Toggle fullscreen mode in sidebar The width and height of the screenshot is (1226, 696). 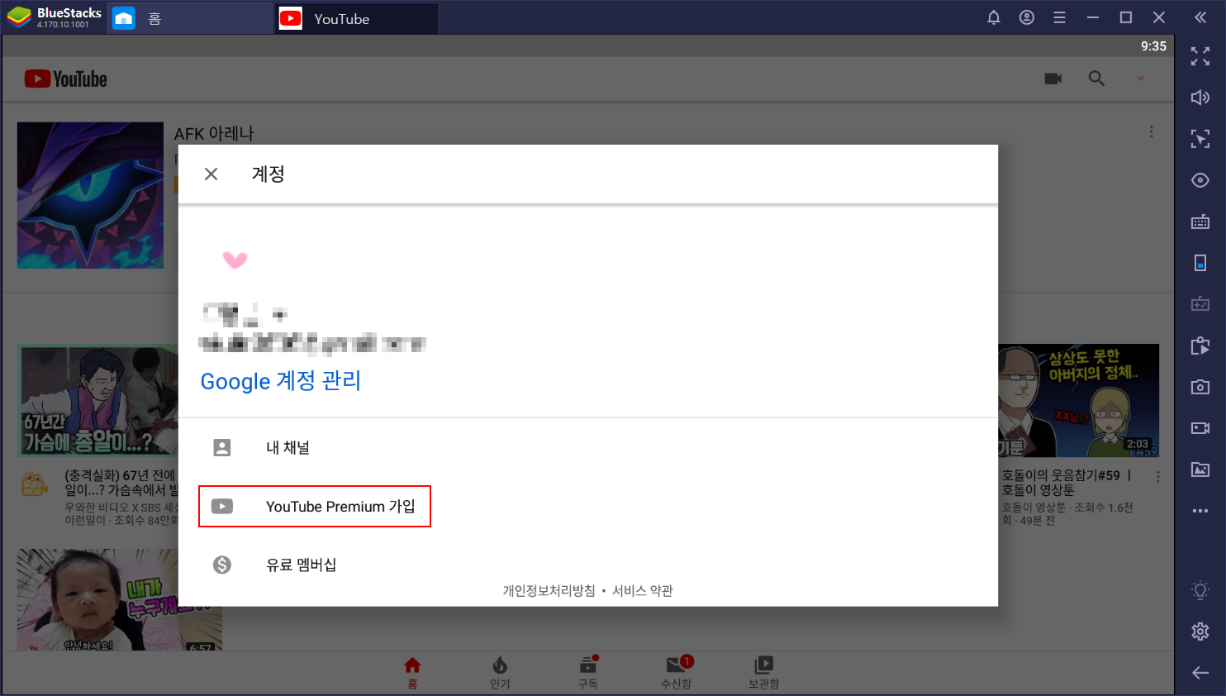[x=1200, y=56]
